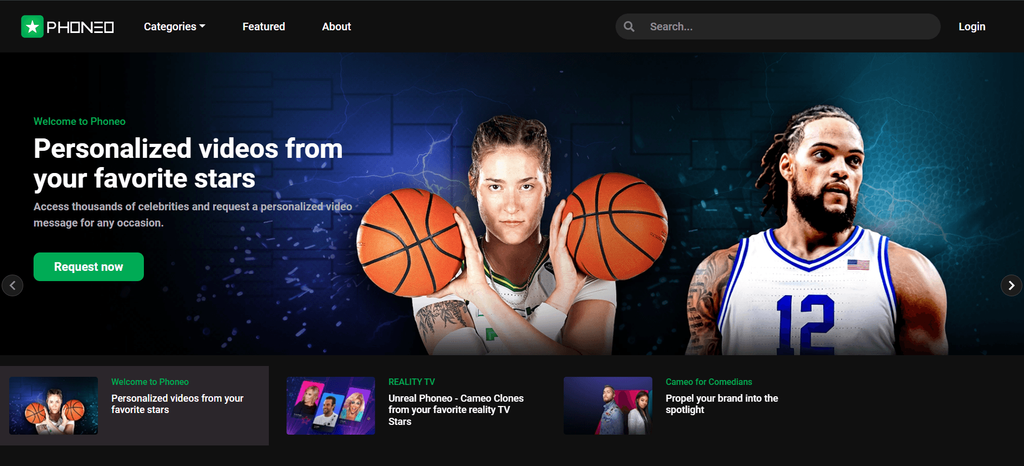
Task: Select 'Propel your brand into the spotlight' slide
Action: [x=722, y=404]
